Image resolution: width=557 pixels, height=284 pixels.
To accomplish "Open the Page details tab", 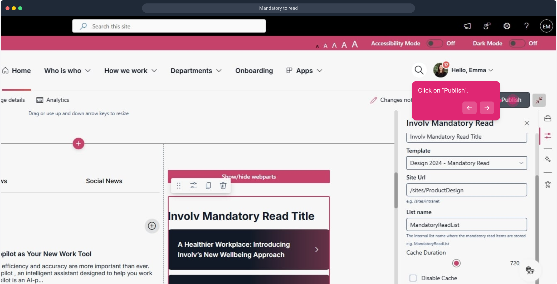I will coord(13,100).
